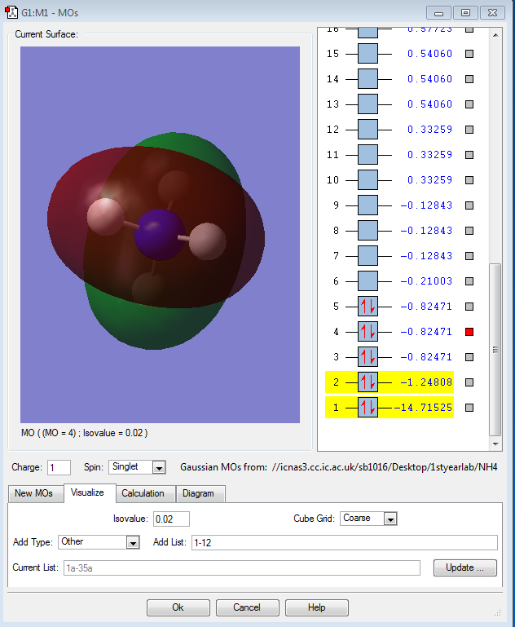This screenshot has width=515, height=627.
Task: Click the MO list vertical scrollbar thumb
Action: [495, 349]
